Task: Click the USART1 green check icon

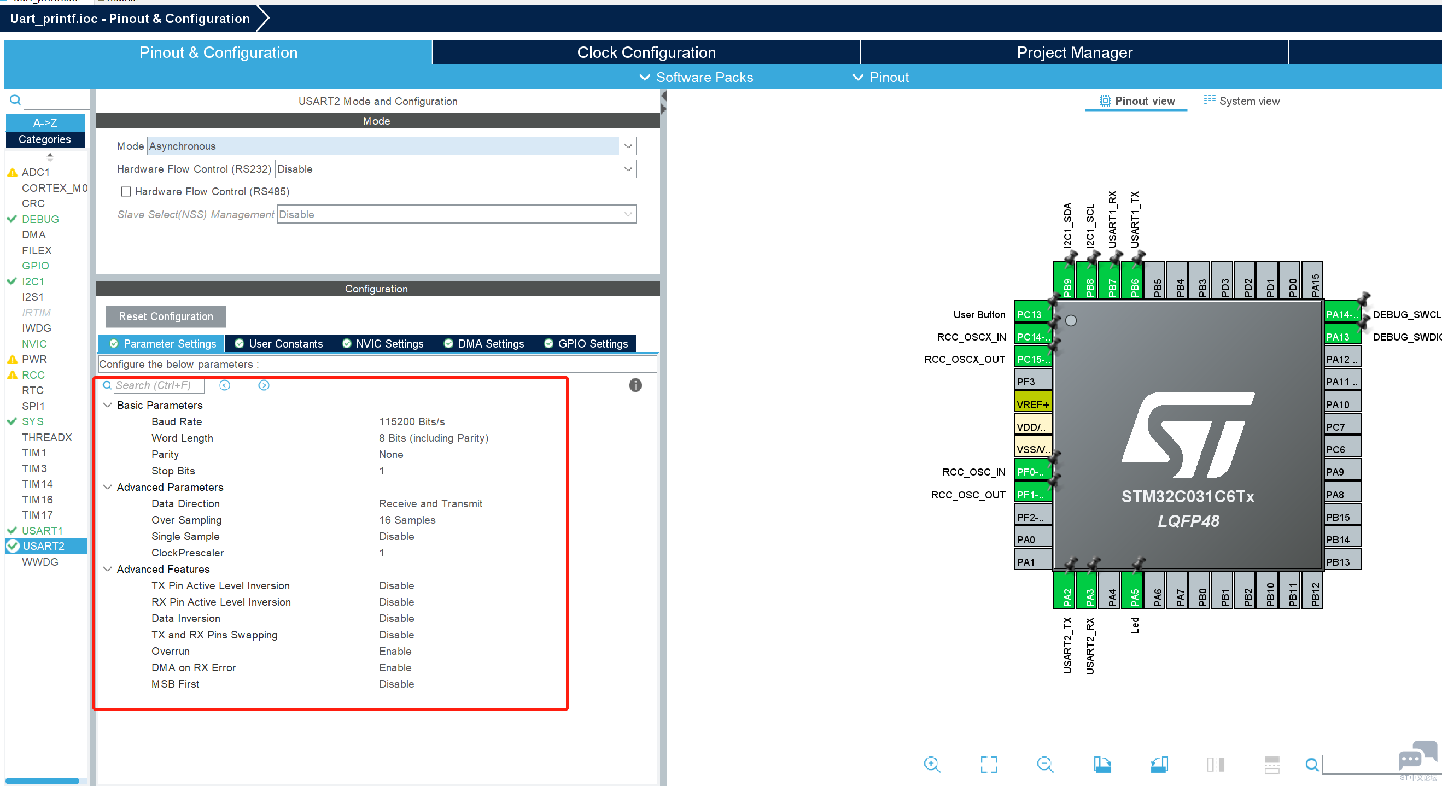Action: pos(11,530)
